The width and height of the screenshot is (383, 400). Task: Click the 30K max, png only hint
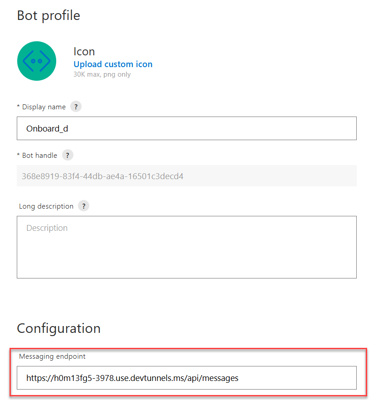102,74
